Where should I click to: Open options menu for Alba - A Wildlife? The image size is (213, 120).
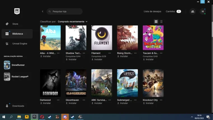click(x=58, y=53)
